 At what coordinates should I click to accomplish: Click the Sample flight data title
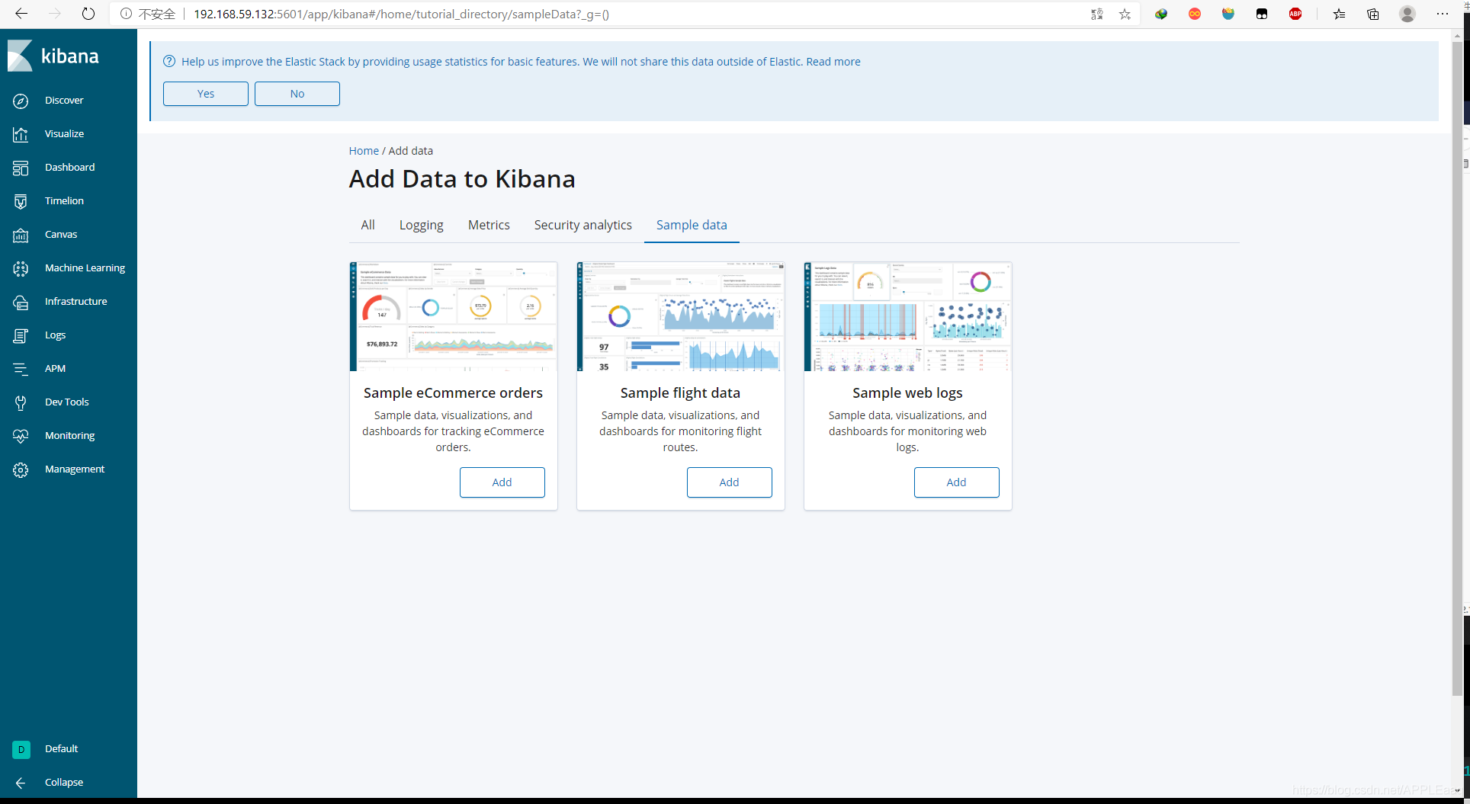(x=680, y=393)
